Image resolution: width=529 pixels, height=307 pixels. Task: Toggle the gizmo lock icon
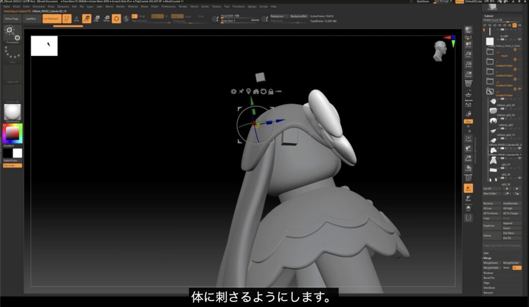point(271,91)
